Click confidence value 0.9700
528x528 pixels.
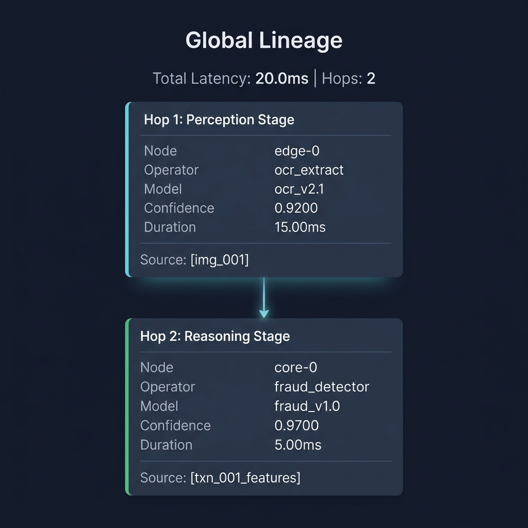point(296,425)
